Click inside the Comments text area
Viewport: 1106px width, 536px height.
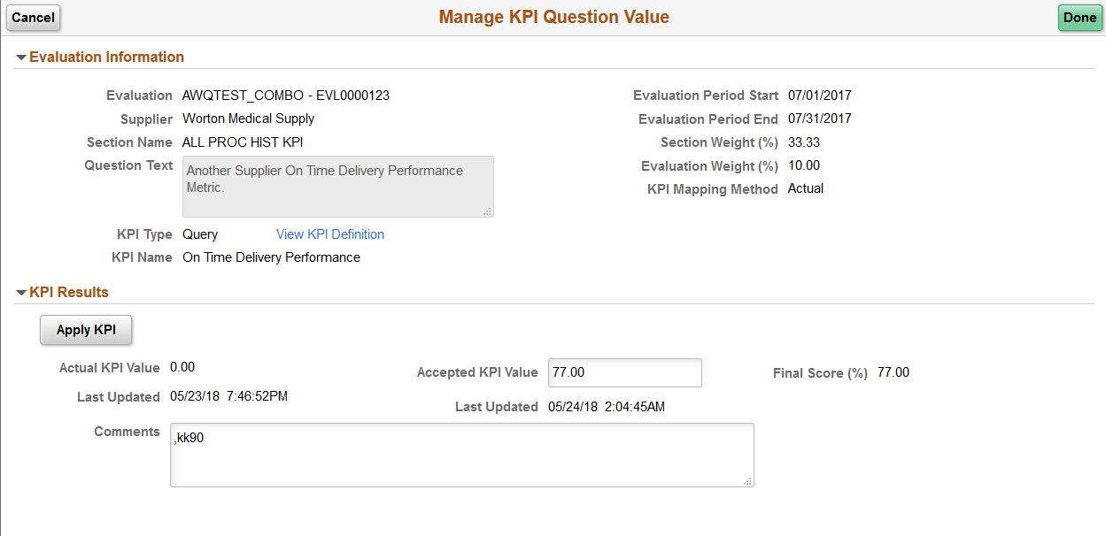460,455
